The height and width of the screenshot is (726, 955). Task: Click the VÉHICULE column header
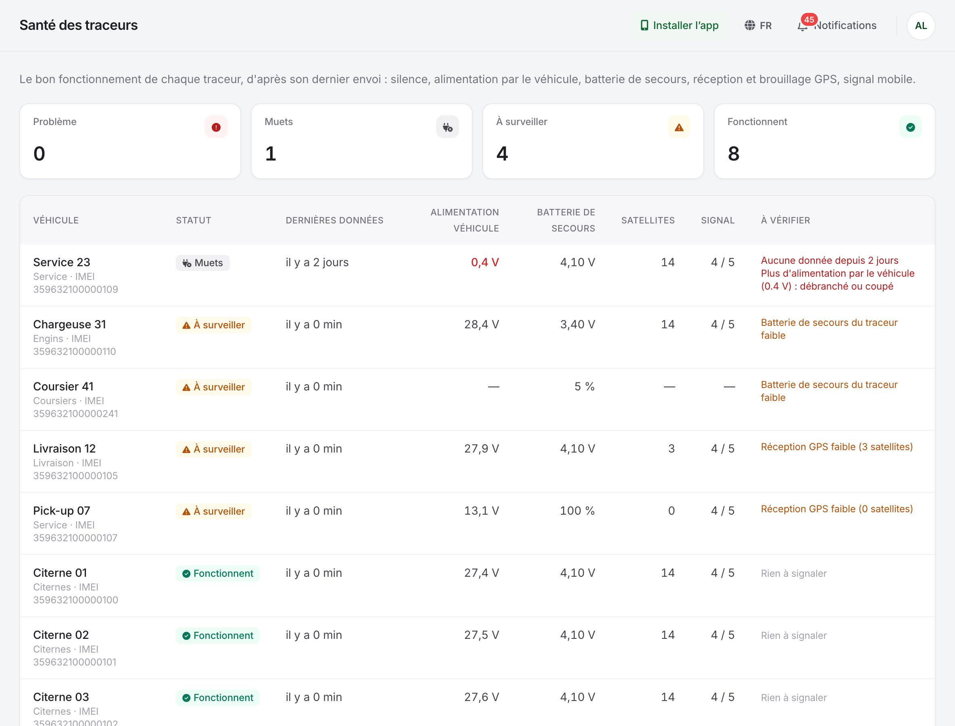tap(56, 220)
